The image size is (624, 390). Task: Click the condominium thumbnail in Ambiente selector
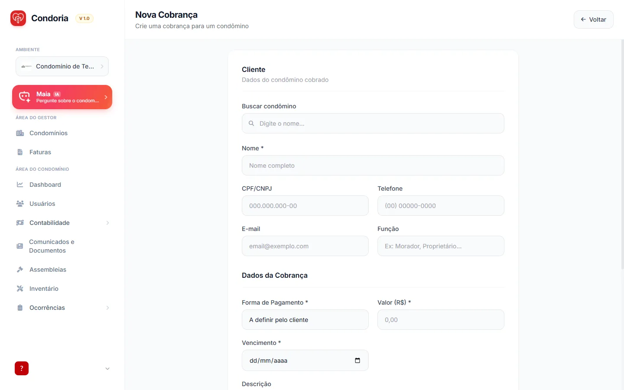(26, 66)
